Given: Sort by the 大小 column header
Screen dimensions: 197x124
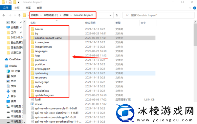Looking at the screenshot, I should (143, 23).
